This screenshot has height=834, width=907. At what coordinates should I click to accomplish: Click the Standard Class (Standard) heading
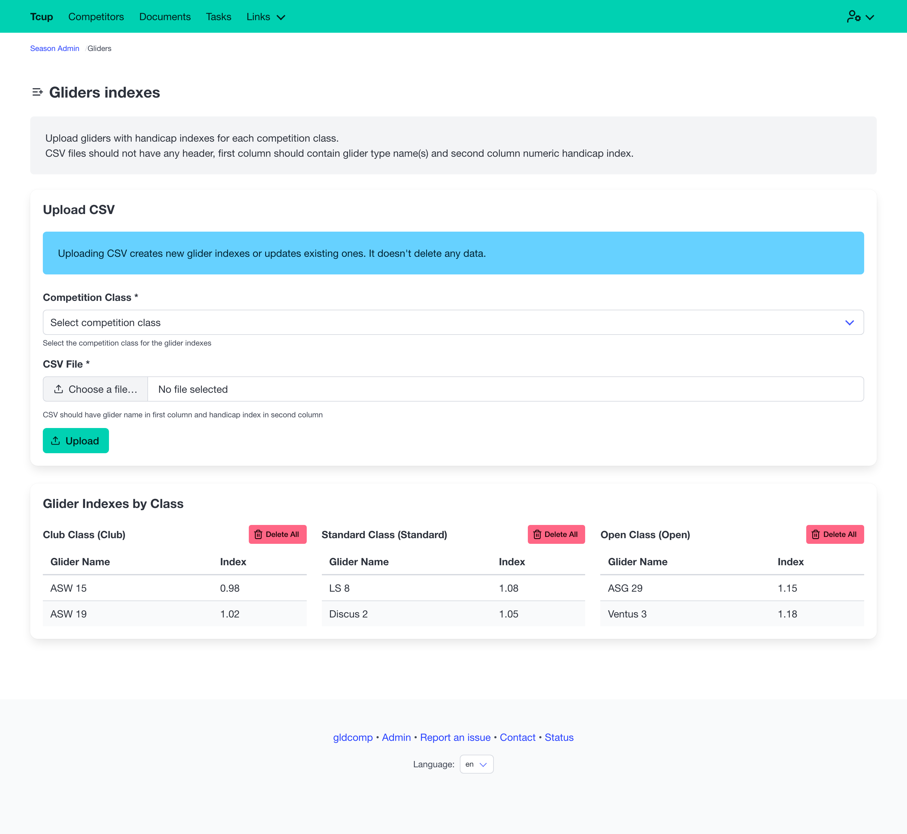(385, 534)
